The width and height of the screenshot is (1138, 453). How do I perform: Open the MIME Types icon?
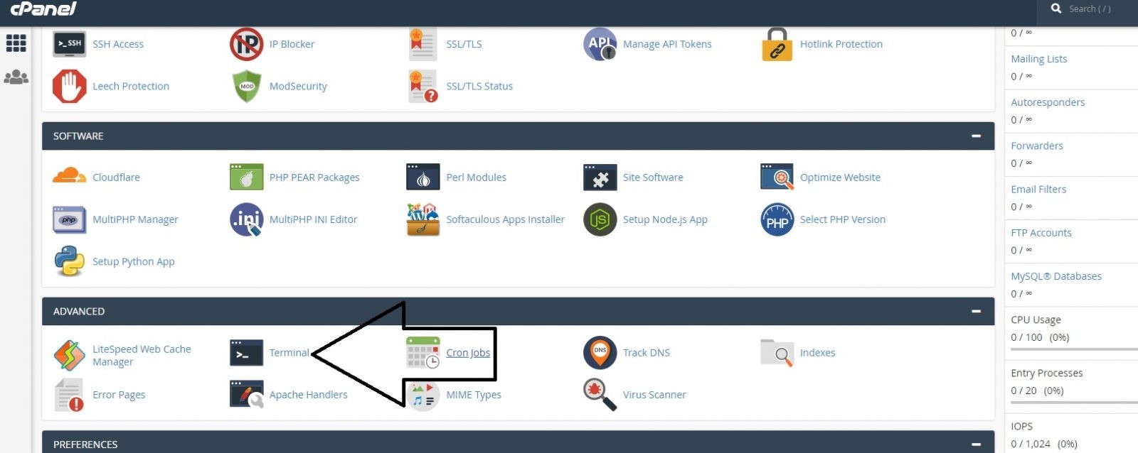pos(422,395)
